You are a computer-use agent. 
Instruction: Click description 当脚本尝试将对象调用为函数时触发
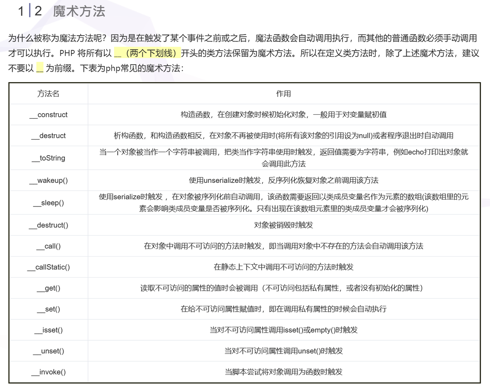[x=284, y=372]
